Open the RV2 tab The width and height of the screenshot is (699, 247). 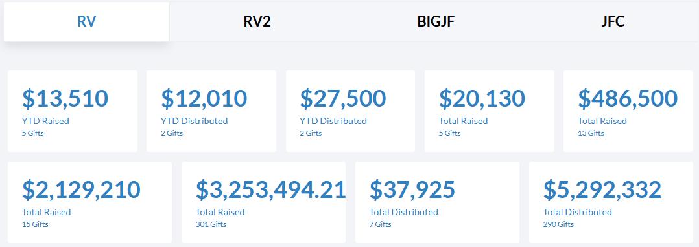click(x=257, y=22)
